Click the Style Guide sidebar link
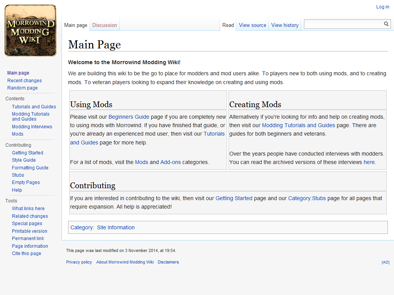Viewport: 394px width, 295px height. tap(24, 160)
